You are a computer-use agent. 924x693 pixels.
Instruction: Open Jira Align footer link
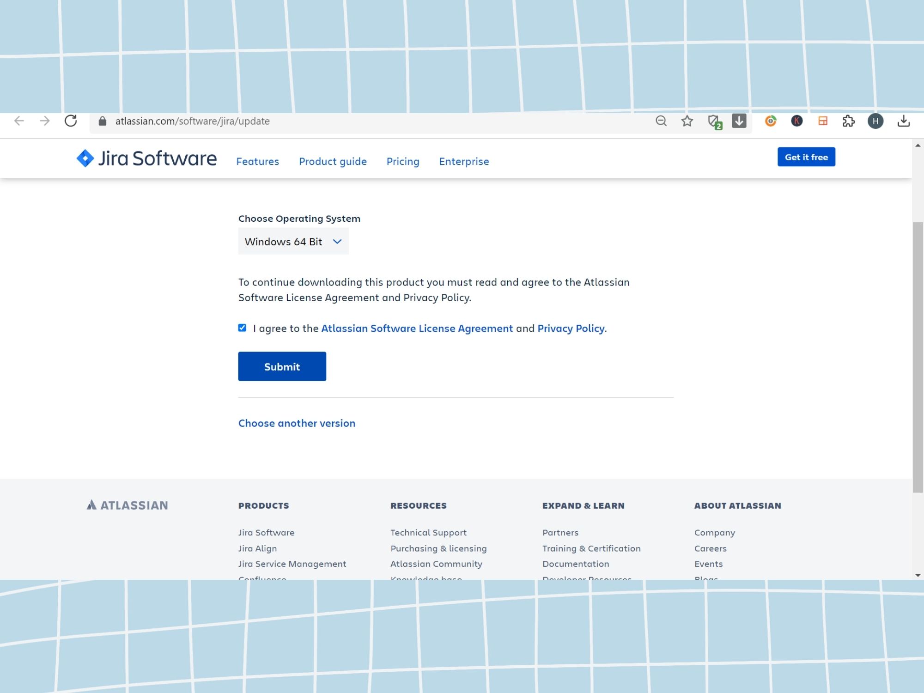pyautogui.click(x=258, y=548)
